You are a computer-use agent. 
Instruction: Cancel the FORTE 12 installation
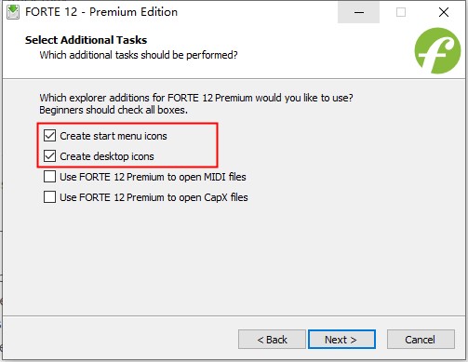pos(421,340)
